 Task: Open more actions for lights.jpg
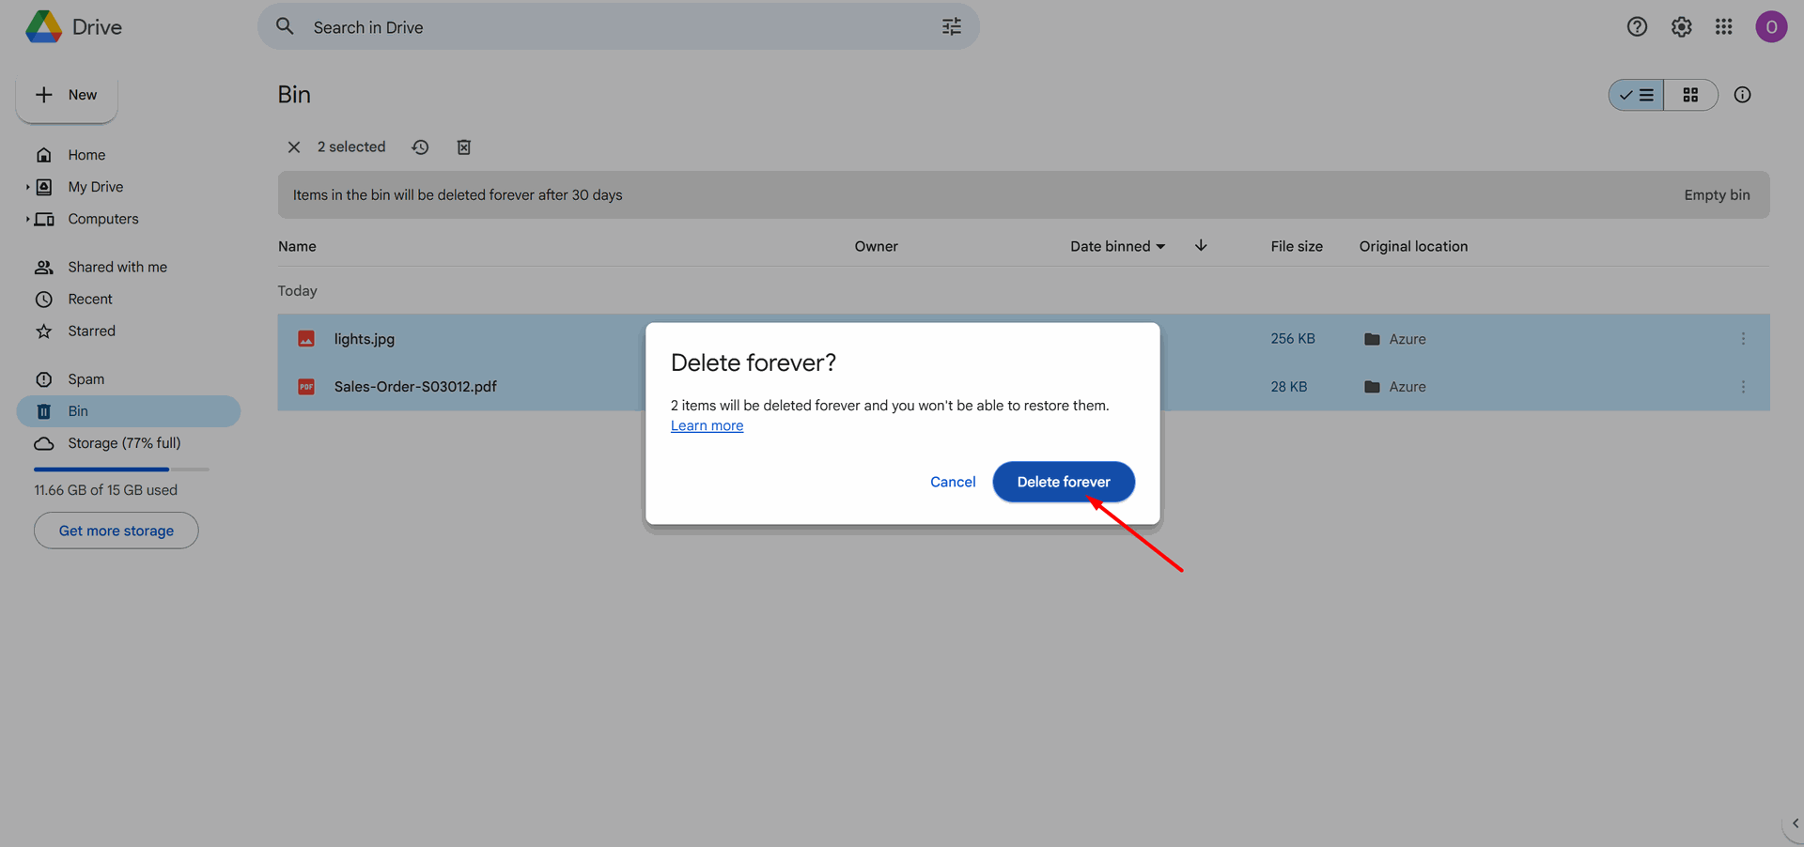1743,339
